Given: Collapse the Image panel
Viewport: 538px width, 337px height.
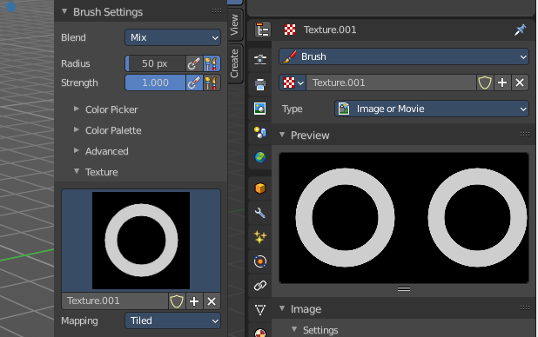Looking at the screenshot, I should pos(282,308).
